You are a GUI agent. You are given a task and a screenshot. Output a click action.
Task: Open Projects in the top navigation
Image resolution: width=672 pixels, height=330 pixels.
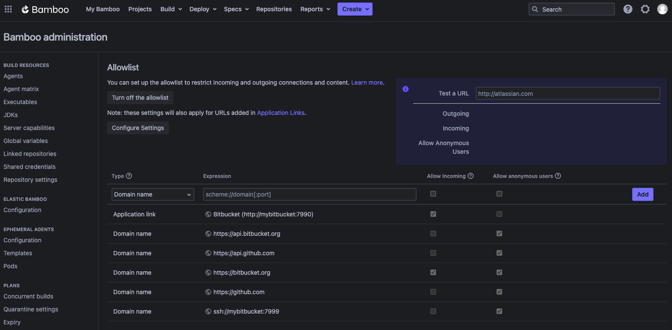click(140, 9)
